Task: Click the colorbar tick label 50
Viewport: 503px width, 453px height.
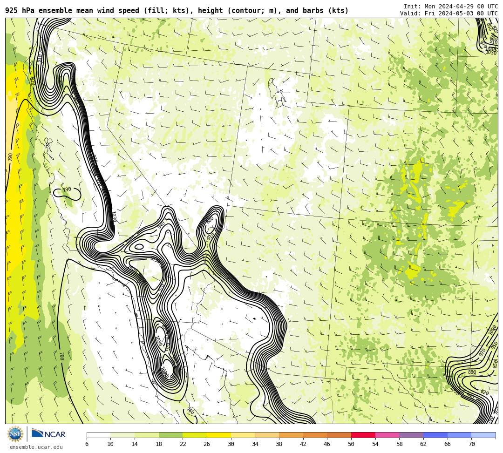Action: [351, 444]
